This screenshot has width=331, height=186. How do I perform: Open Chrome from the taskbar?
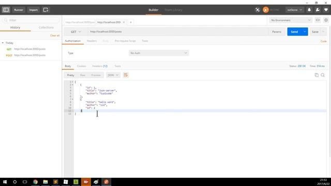pos(35,182)
